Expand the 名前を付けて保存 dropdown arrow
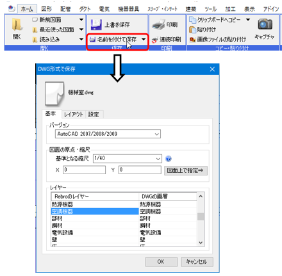 pos(144,40)
